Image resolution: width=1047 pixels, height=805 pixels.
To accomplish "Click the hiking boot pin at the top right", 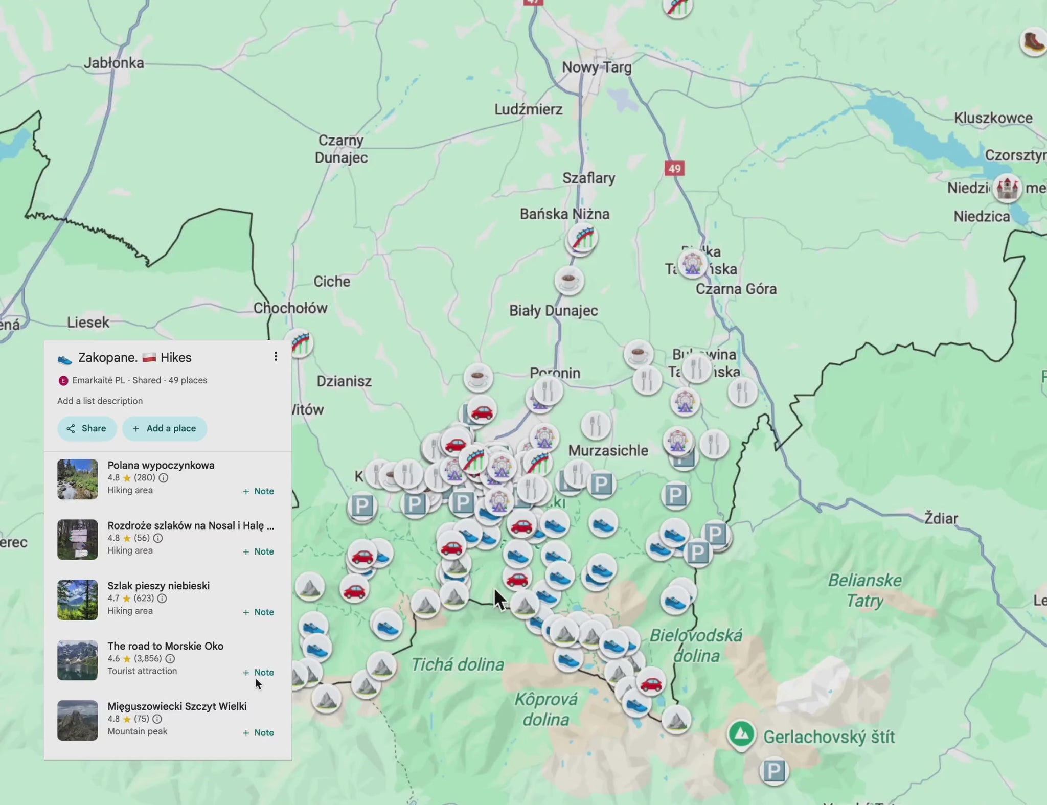I will (1033, 42).
